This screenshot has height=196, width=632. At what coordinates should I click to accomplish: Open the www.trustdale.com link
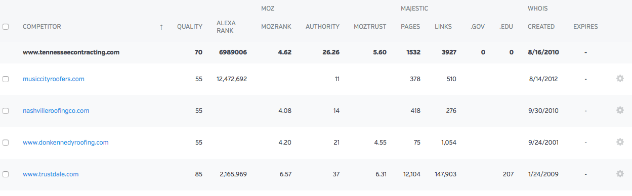[51, 174]
